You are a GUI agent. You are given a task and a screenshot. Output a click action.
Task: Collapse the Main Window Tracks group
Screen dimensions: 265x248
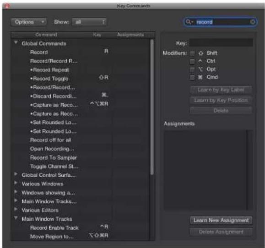[x=16, y=218]
